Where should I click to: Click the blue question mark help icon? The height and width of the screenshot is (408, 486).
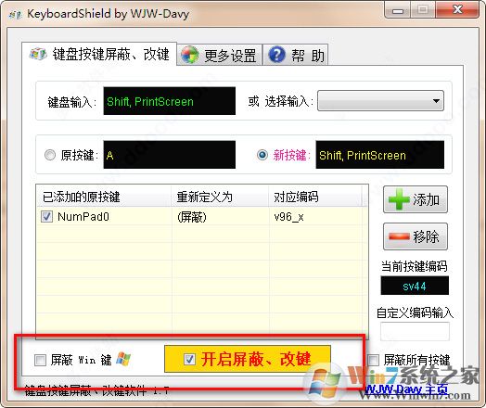click(276, 55)
